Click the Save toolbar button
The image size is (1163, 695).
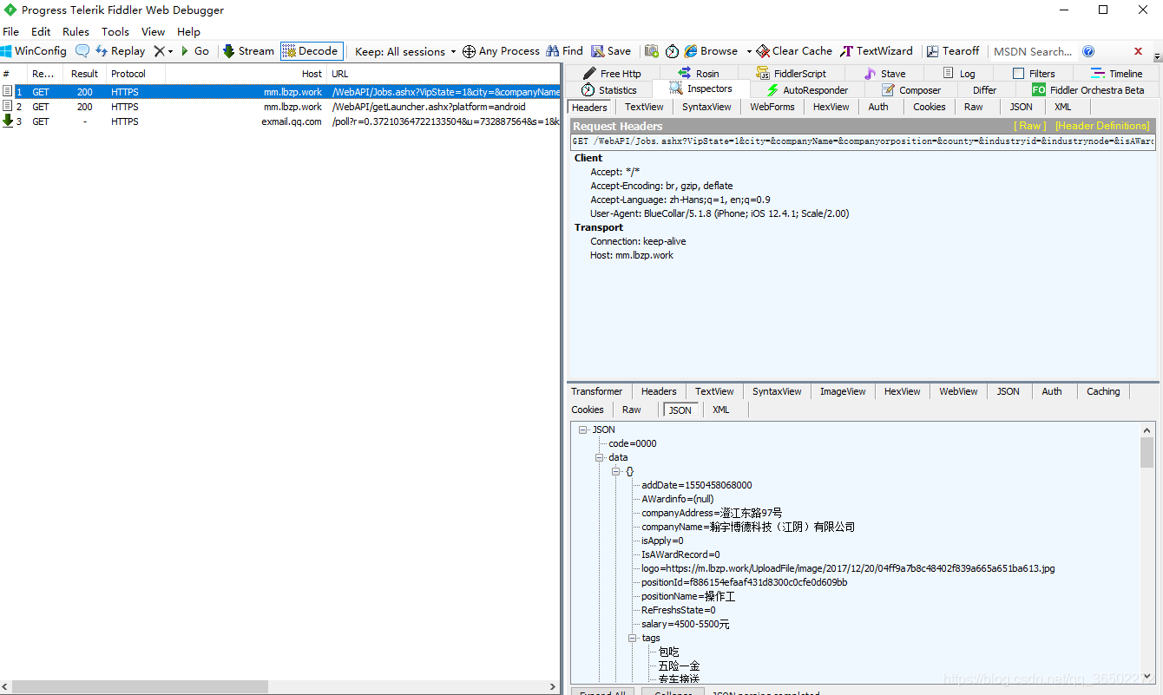tap(611, 51)
